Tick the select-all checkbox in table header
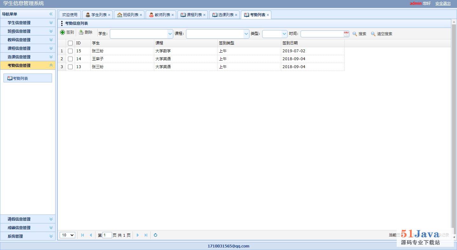This screenshot has width=457, height=250. [x=70, y=43]
